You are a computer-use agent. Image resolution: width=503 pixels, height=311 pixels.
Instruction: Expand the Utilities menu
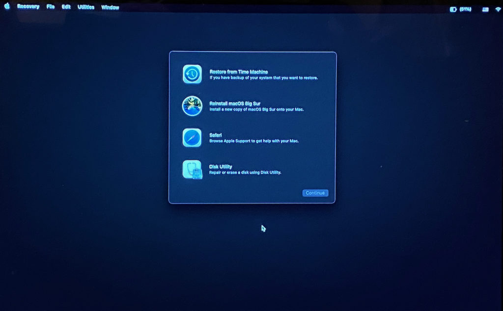86,7
